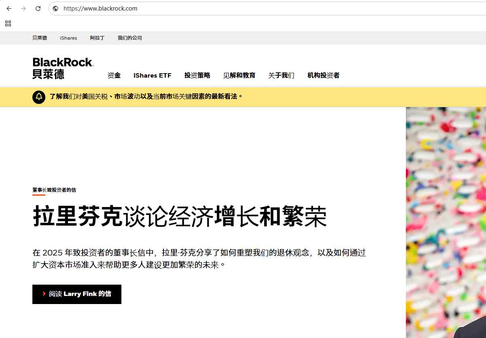Click the 董事长致投资者的信 label
This screenshot has height=338, width=486.
point(54,190)
